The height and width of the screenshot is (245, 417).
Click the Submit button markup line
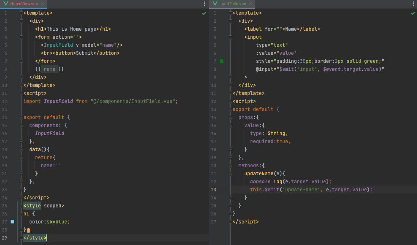coord(80,53)
